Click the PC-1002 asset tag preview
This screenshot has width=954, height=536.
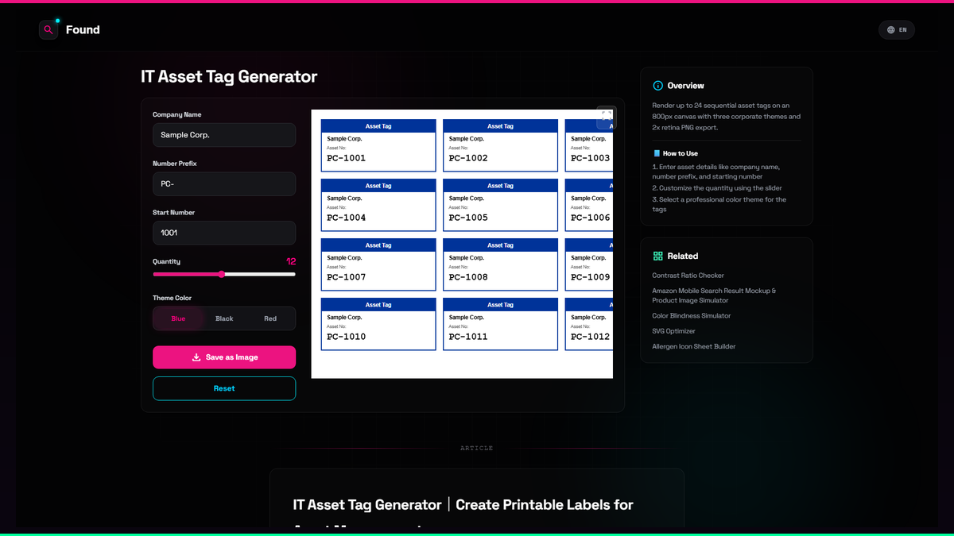(x=500, y=145)
